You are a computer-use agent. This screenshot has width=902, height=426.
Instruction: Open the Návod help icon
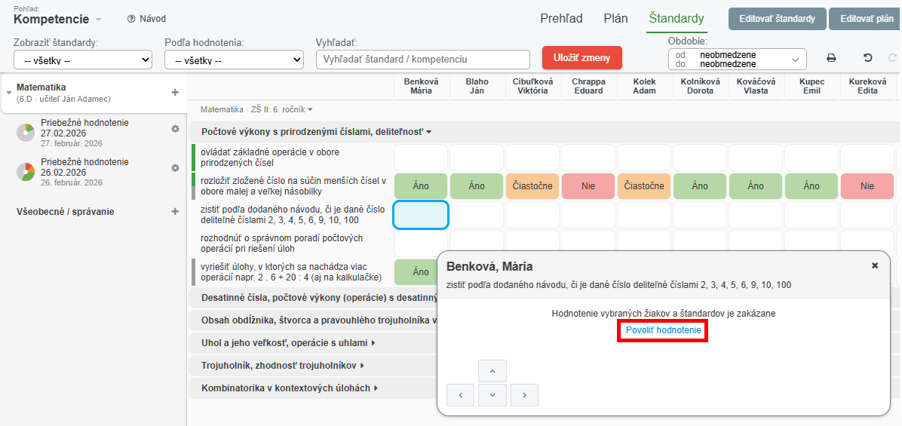(131, 19)
